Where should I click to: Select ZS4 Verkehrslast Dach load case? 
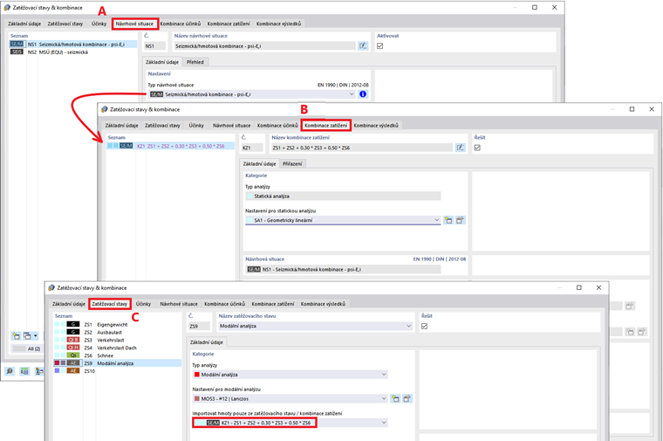pos(117,348)
